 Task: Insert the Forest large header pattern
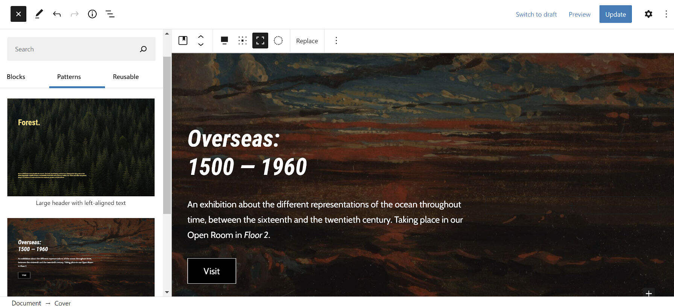pyautogui.click(x=81, y=147)
